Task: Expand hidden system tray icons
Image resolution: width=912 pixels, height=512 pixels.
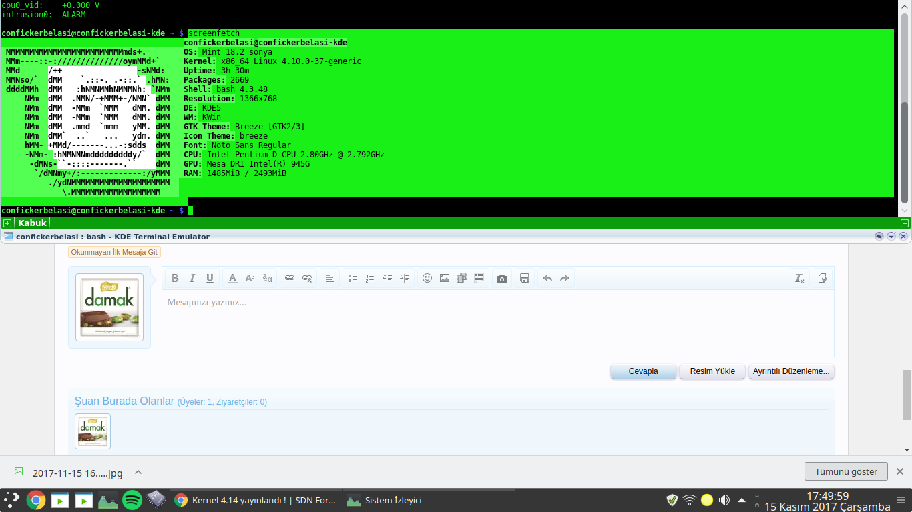Action: coord(740,499)
